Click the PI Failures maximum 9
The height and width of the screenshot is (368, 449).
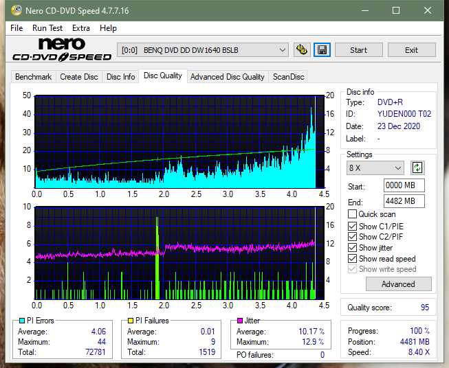213,342
